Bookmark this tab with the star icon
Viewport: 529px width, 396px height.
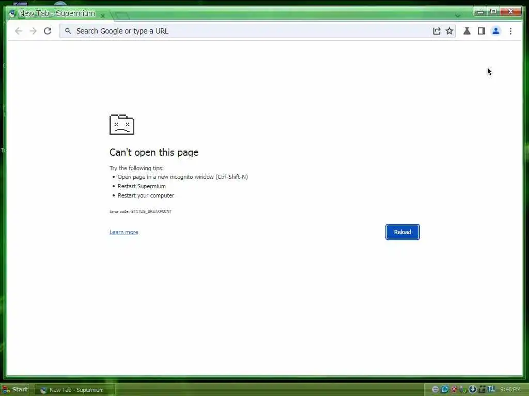449,31
